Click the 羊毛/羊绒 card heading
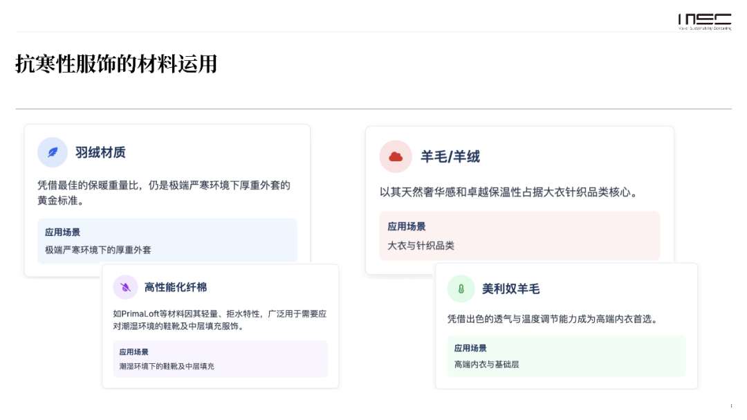Viewport: 747px width, 420px height. click(x=450, y=157)
